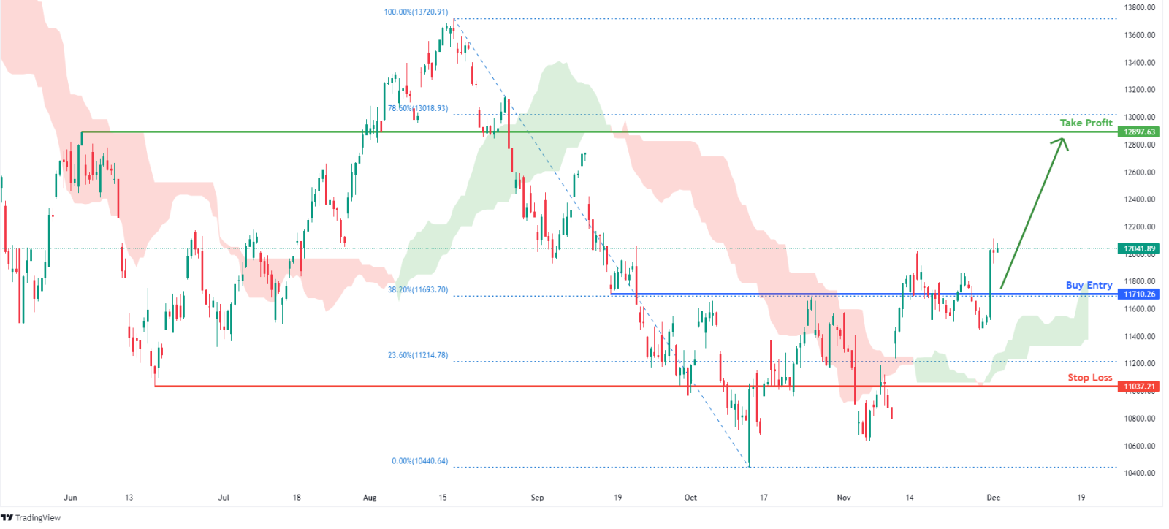Click the Jun label on the time axis
The height and width of the screenshot is (529, 1169).
70,498
